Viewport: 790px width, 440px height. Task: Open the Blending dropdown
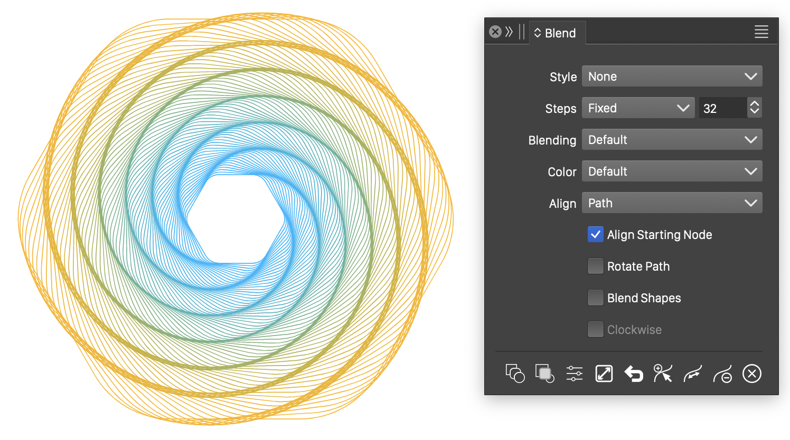pyautogui.click(x=672, y=140)
